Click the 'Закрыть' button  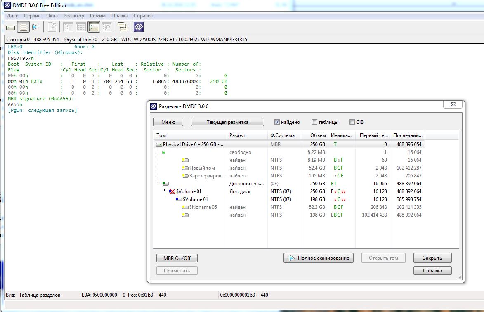point(432,258)
